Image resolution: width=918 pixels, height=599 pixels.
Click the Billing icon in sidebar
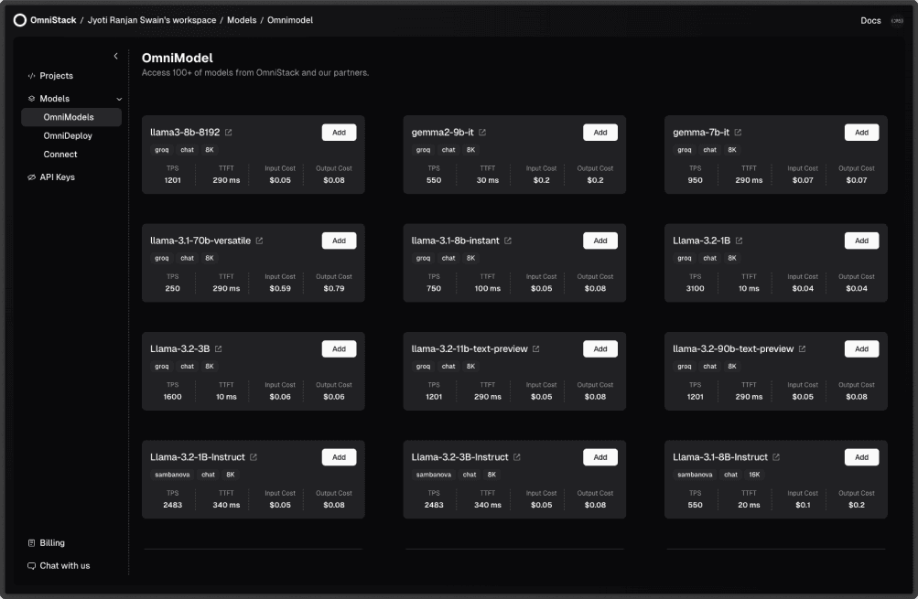(32, 543)
